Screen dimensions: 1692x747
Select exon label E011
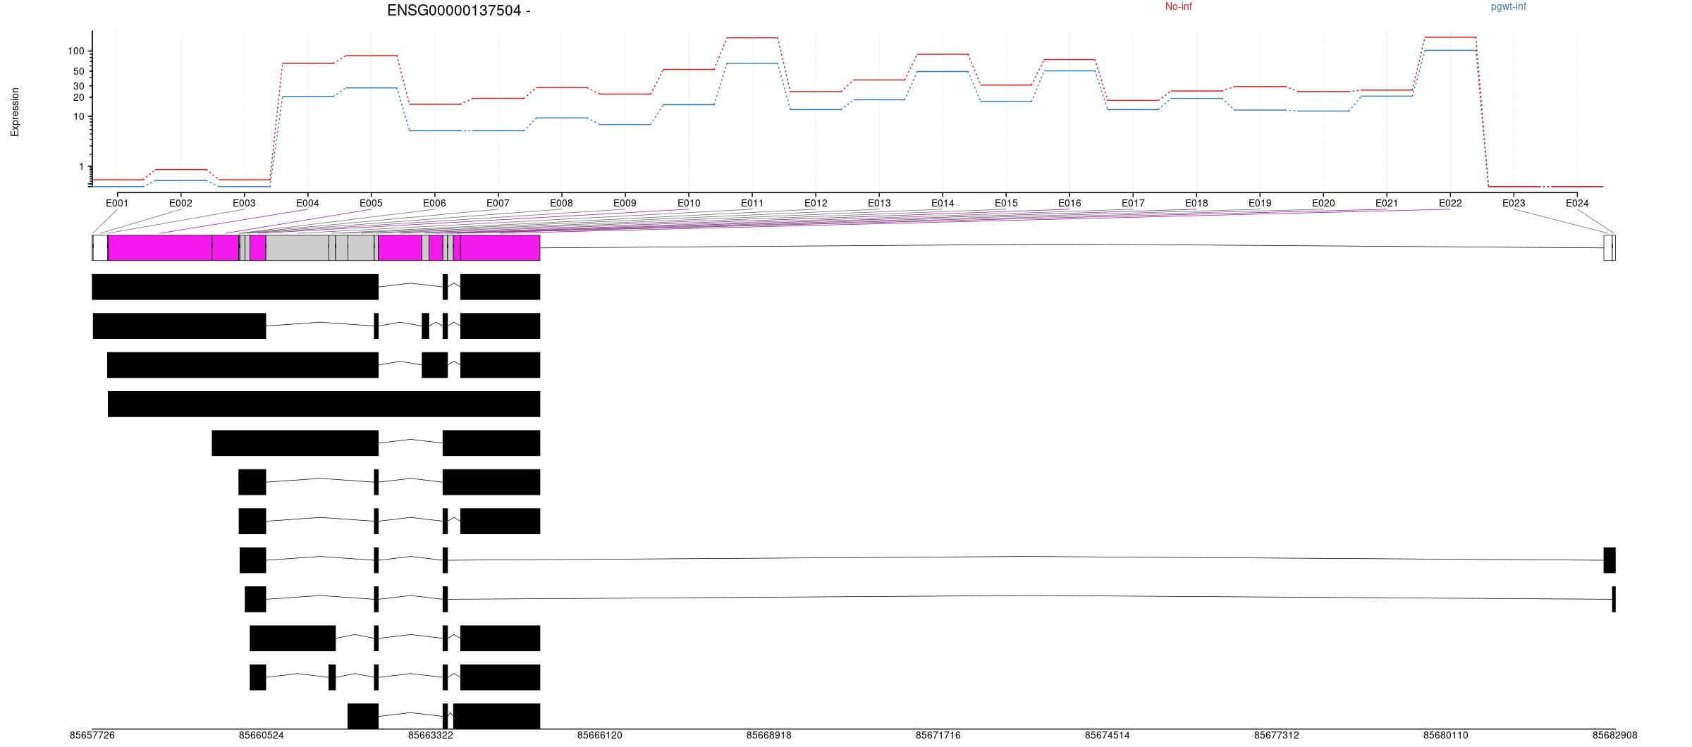[752, 203]
